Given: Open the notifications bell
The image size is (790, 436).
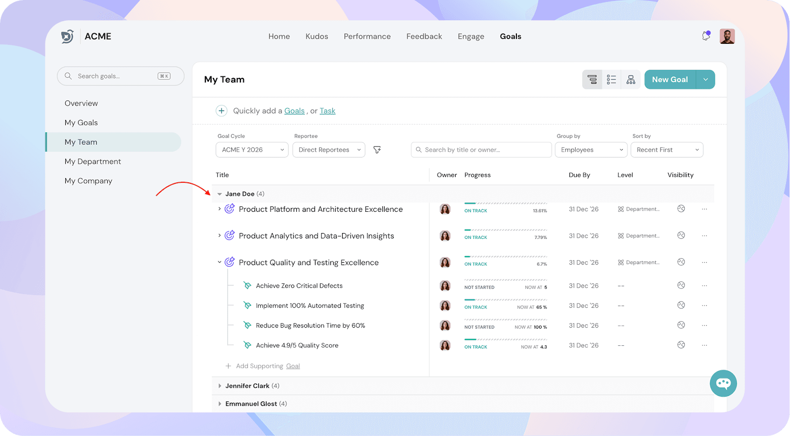Looking at the screenshot, I should (706, 36).
